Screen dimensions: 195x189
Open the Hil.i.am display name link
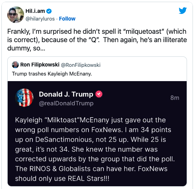(x=35, y=11)
